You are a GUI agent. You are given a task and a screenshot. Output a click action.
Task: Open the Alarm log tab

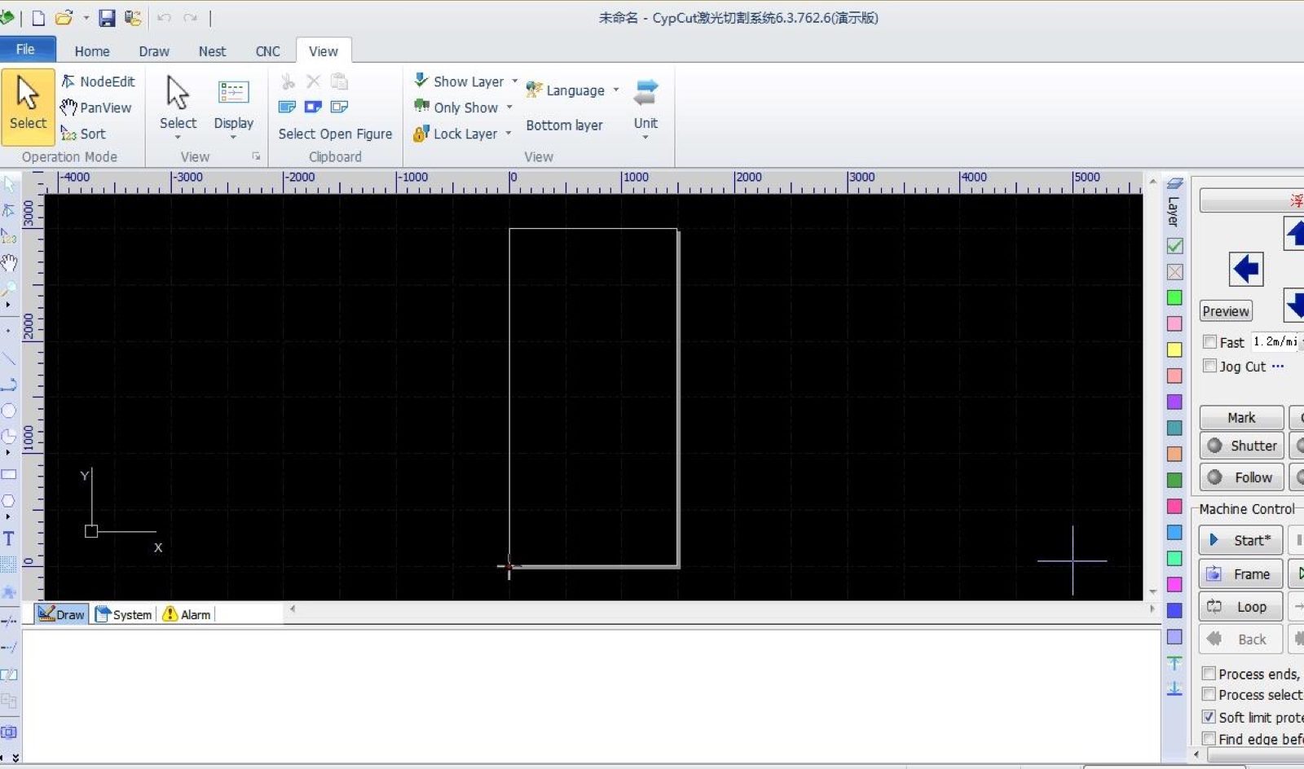tap(187, 614)
